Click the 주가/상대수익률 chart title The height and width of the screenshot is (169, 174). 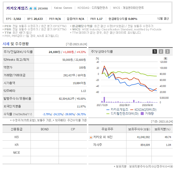[102, 51]
